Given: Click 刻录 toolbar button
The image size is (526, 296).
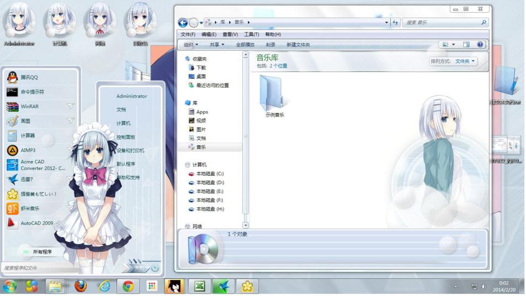Looking at the screenshot, I should [270, 45].
